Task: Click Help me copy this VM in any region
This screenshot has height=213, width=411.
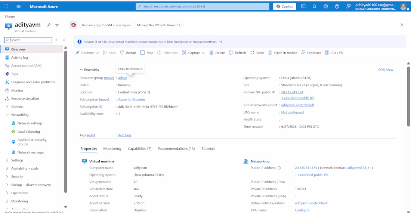Action: click(106, 25)
